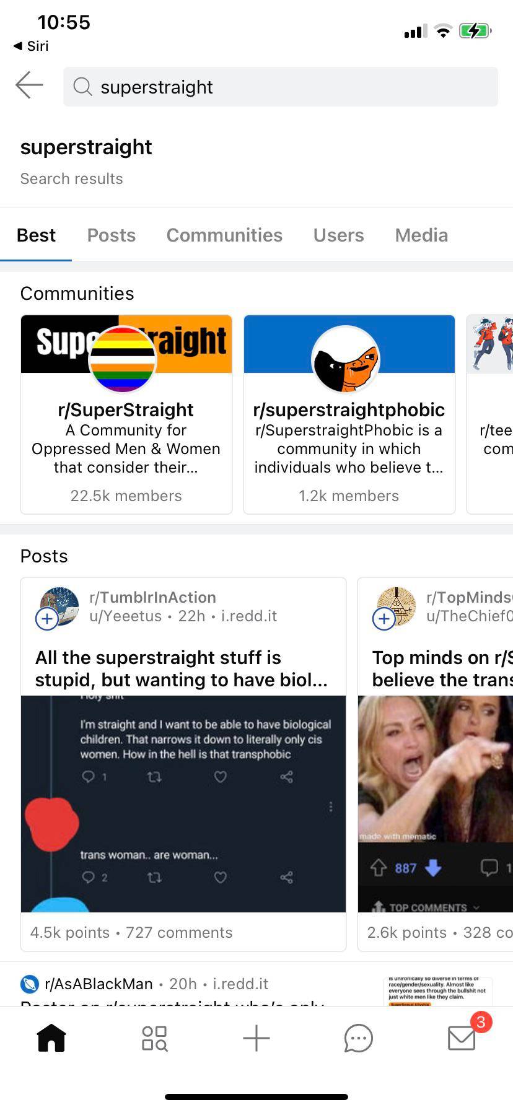Open the r/AsABlackMan post thumbnail
513x1110 pixels.
coord(439,991)
